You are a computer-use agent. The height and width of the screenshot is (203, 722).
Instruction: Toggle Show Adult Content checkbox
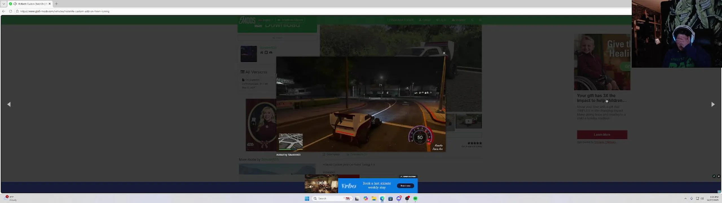coord(400,20)
